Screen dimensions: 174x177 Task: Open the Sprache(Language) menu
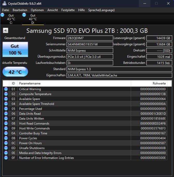pyautogui.click(x=101, y=10)
